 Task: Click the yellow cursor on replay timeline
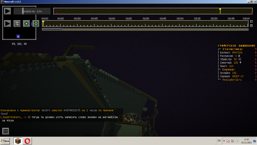pos(220,11)
